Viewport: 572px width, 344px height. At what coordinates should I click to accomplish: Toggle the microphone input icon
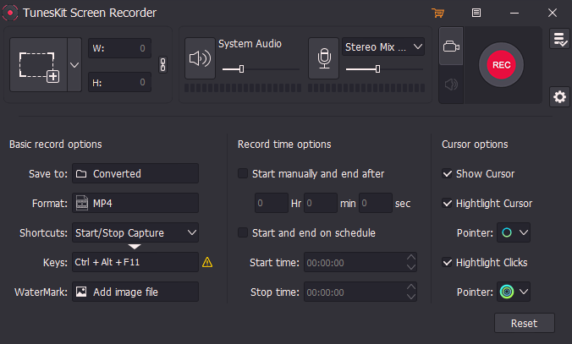coord(323,58)
